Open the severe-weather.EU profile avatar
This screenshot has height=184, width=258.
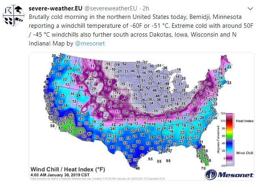[13, 15]
